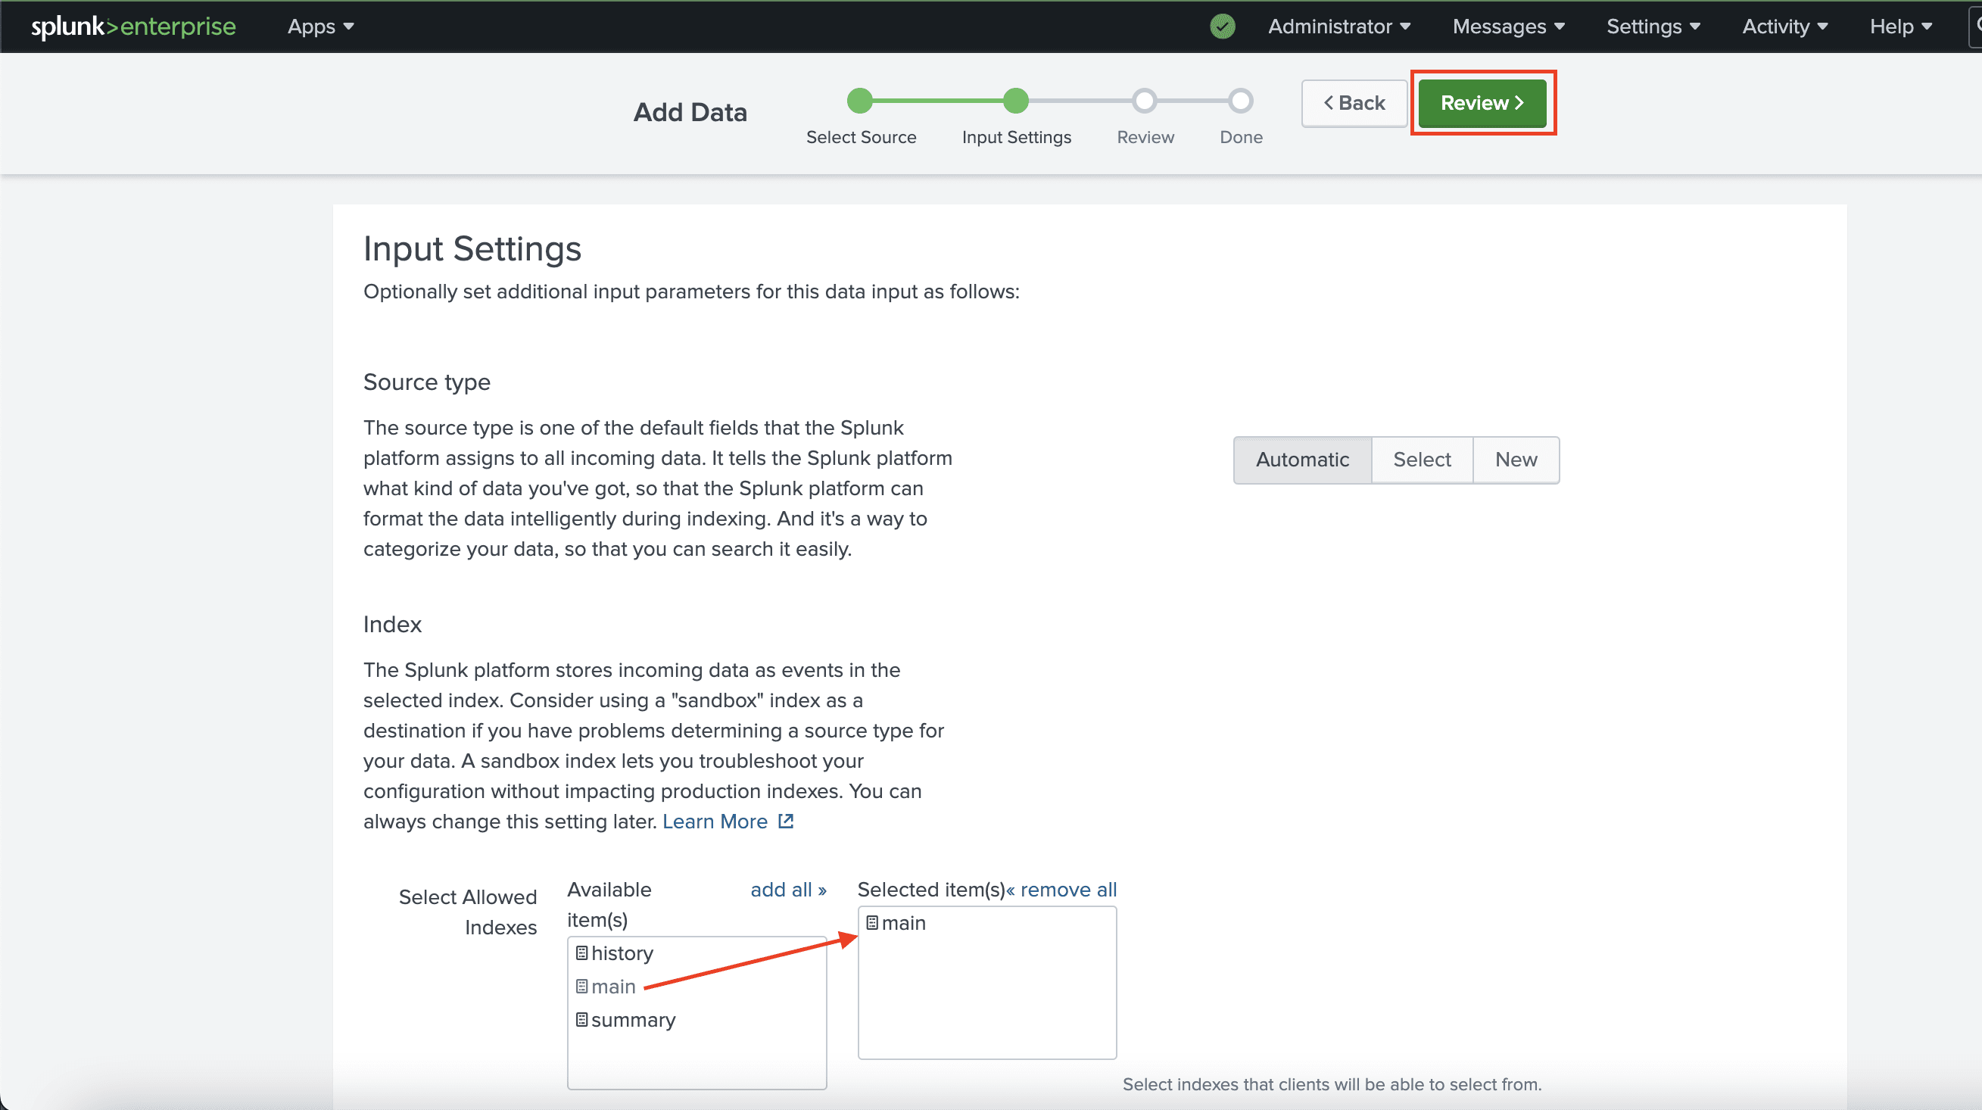Image resolution: width=1982 pixels, height=1110 pixels.
Task: Click the remove all link
Action: [1061, 890]
